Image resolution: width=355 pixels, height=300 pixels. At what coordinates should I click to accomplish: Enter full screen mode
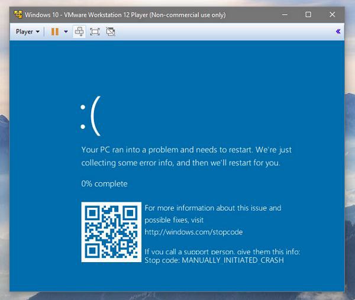click(95, 32)
